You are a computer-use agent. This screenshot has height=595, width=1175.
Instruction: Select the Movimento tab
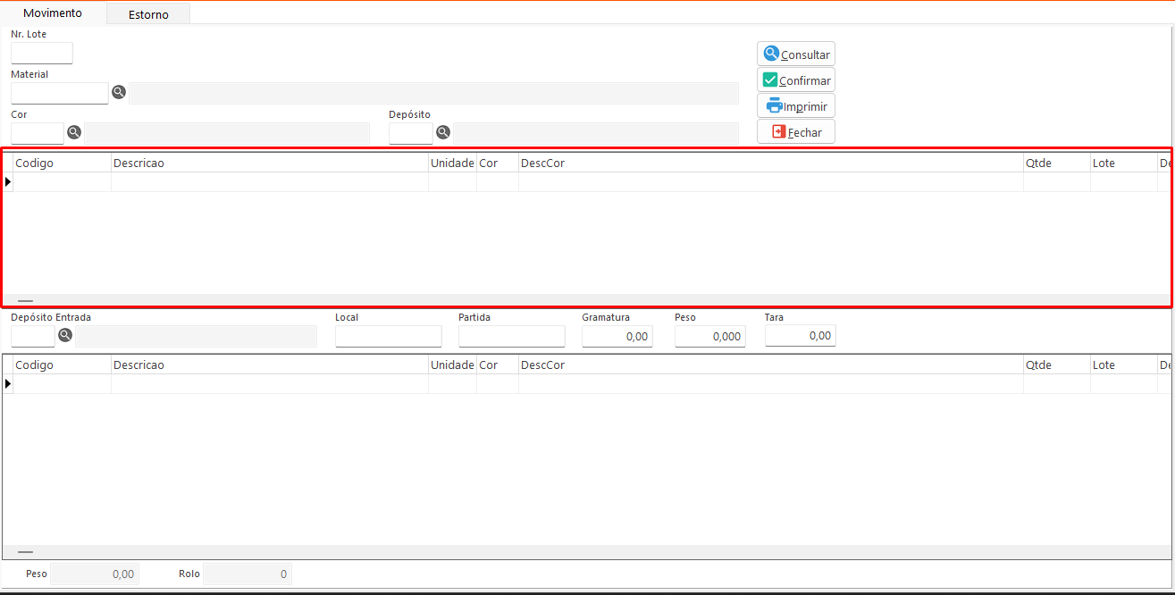click(x=53, y=13)
